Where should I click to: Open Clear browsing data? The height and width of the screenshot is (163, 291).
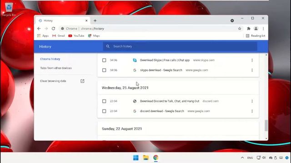point(53,81)
